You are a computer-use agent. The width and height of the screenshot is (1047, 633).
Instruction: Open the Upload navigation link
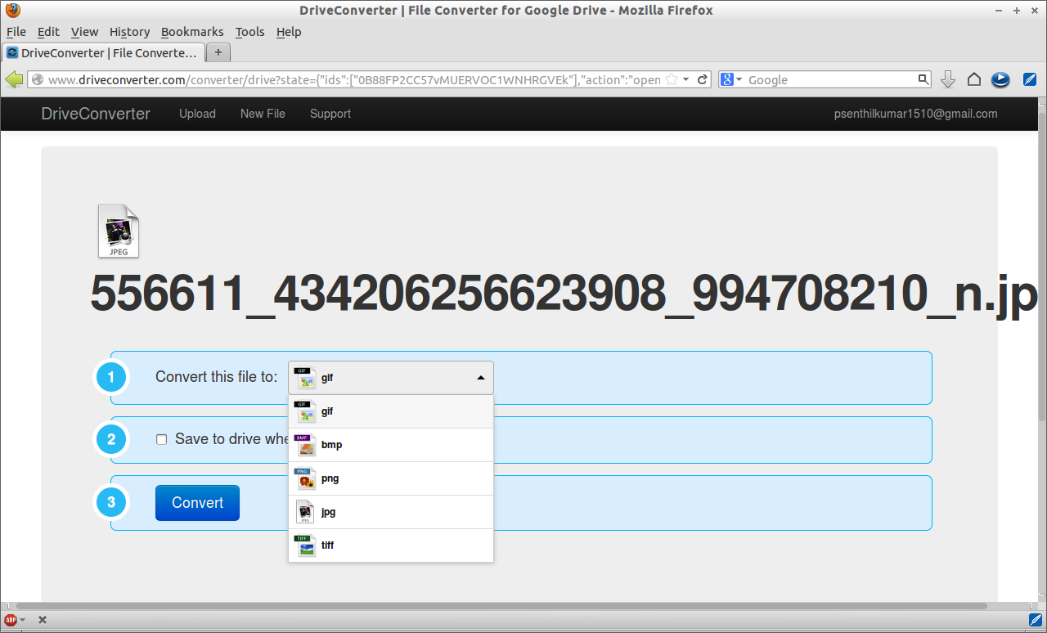click(197, 114)
